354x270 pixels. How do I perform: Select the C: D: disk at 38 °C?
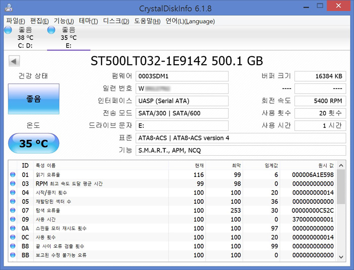pos(25,37)
